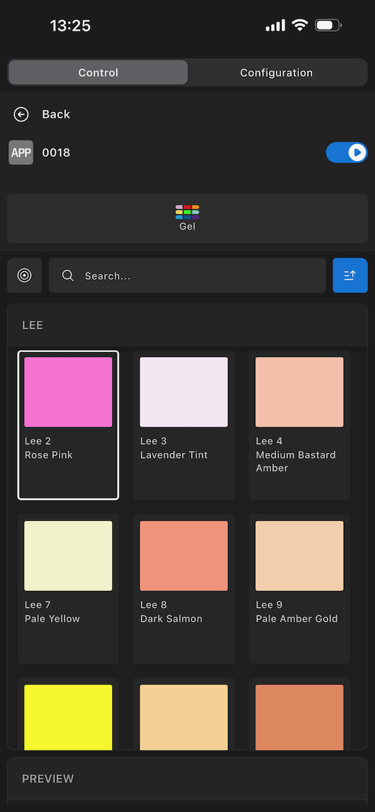
Task: Click the battery status icon
Action: coord(328,25)
